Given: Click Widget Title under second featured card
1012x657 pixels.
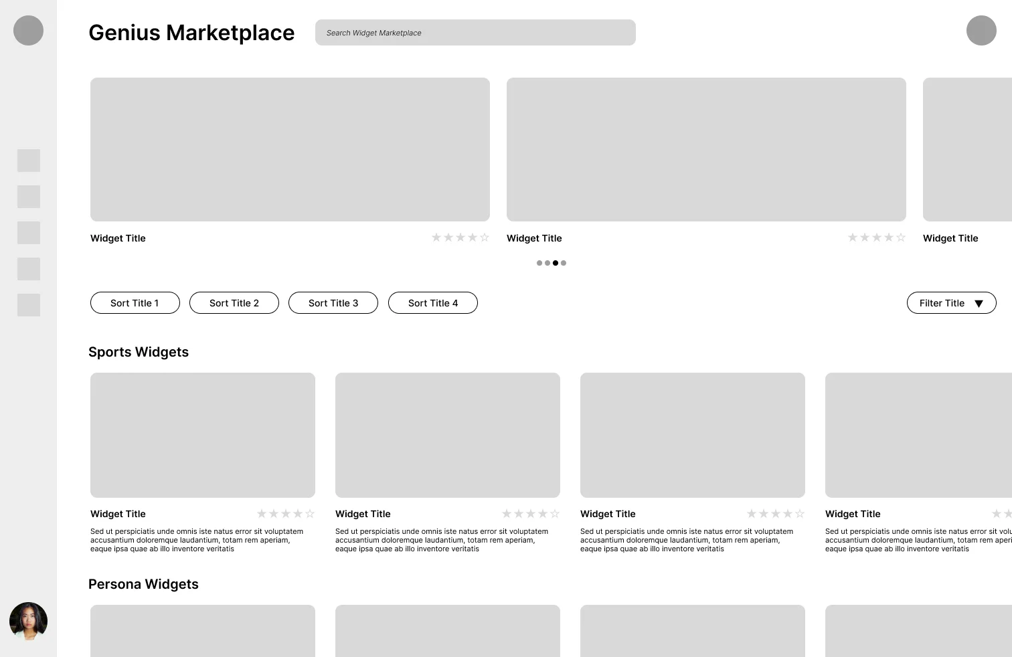Looking at the screenshot, I should [x=534, y=238].
